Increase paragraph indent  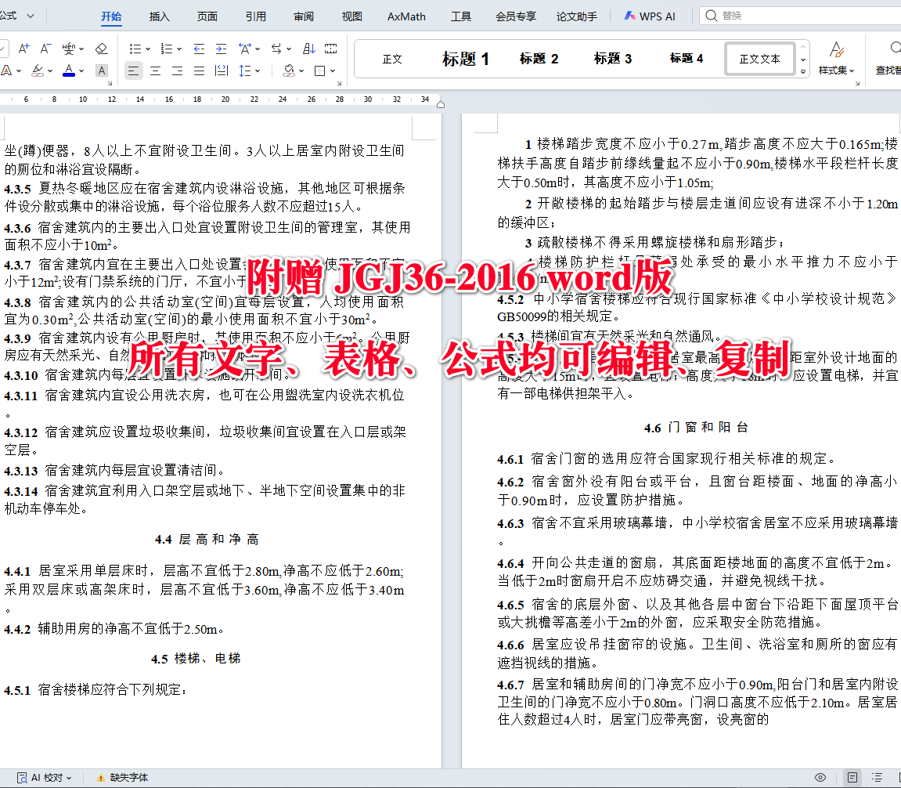pos(221,49)
